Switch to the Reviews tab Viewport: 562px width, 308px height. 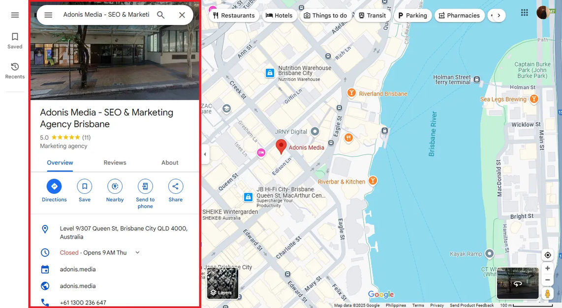(115, 162)
